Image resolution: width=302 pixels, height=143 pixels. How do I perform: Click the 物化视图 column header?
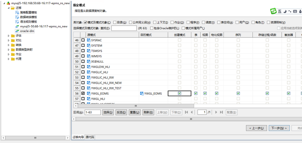(x=217, y=35)
